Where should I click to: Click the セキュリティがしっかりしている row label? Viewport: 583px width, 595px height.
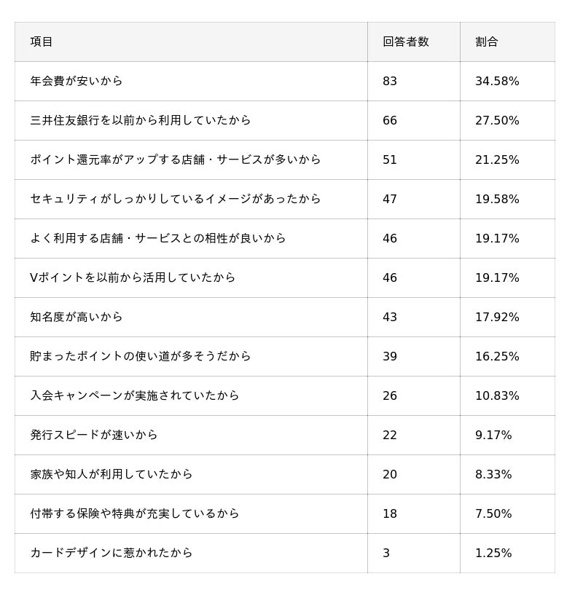pyautogui.click(x=176, y=200)
